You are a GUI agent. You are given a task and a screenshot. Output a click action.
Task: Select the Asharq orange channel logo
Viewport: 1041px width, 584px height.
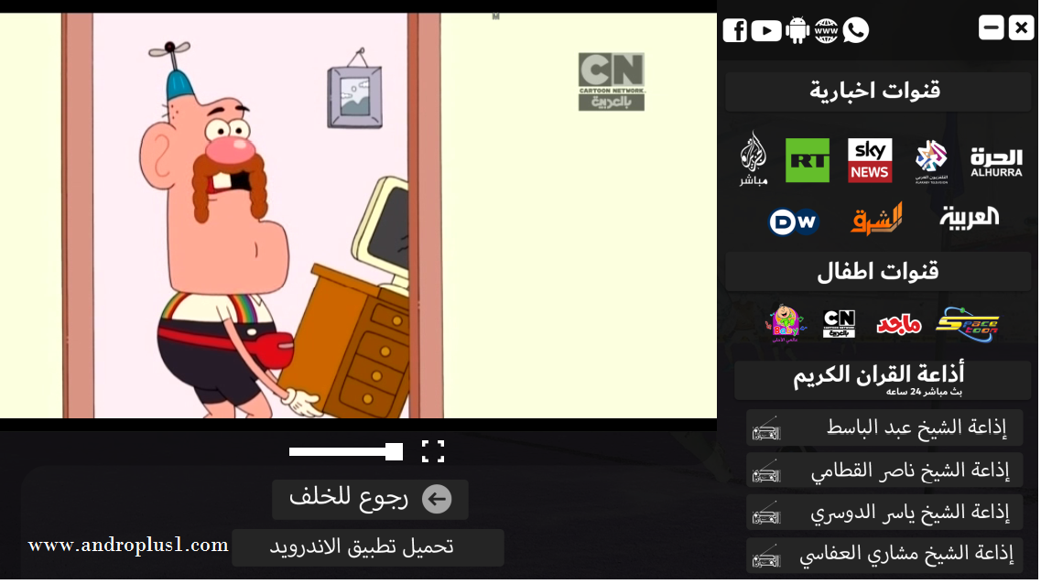click(876, 219)
